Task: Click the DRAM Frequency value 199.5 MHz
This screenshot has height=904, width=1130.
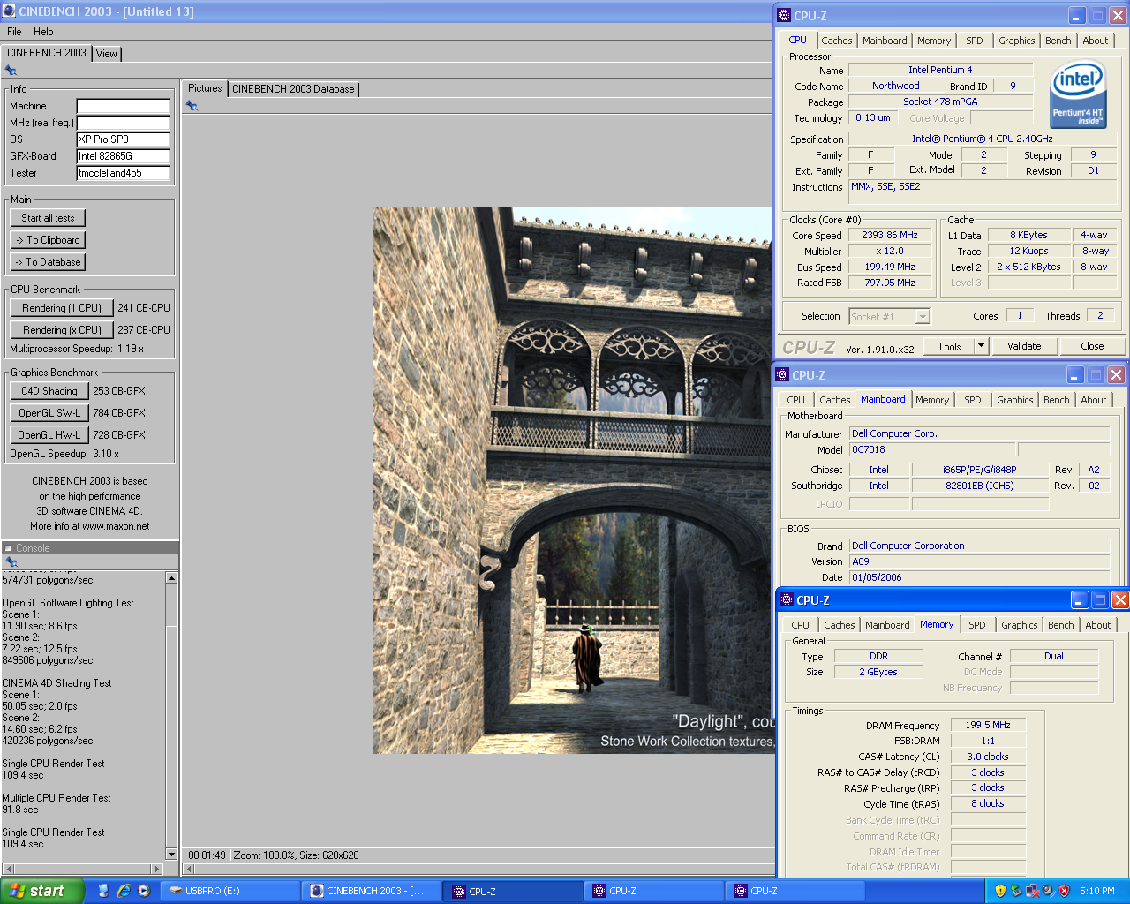Action: pyautogui.click(x=988, y=725)
